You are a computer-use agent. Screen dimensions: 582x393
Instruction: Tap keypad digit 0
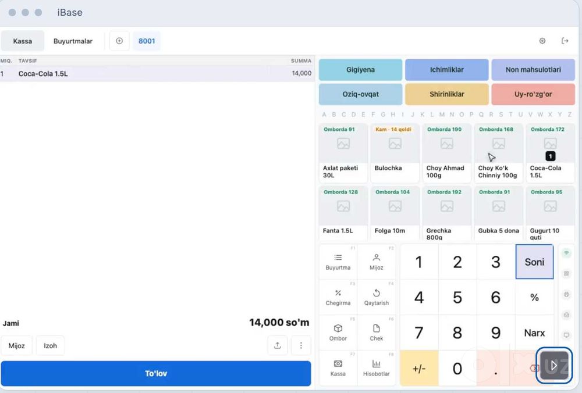coord(457,368)
